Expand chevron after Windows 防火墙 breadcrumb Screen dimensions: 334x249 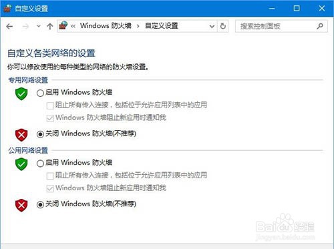[x=138, y=26]
